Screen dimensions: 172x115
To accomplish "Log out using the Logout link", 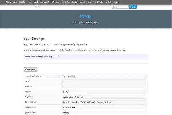I will tap(116, 2).
